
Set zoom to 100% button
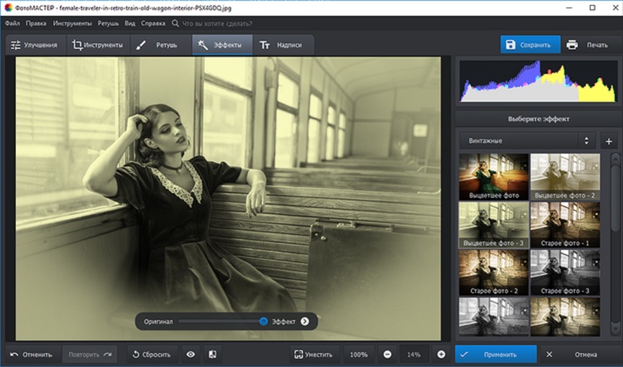coord(358,355)
